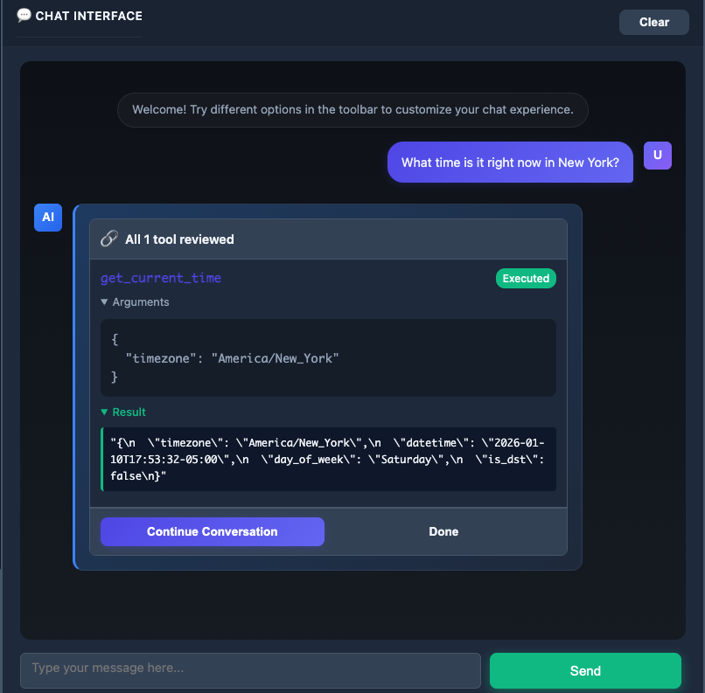Screen dimensions: 705x693
Task: Collapse the Arguments section
Action: pos(135,302)
